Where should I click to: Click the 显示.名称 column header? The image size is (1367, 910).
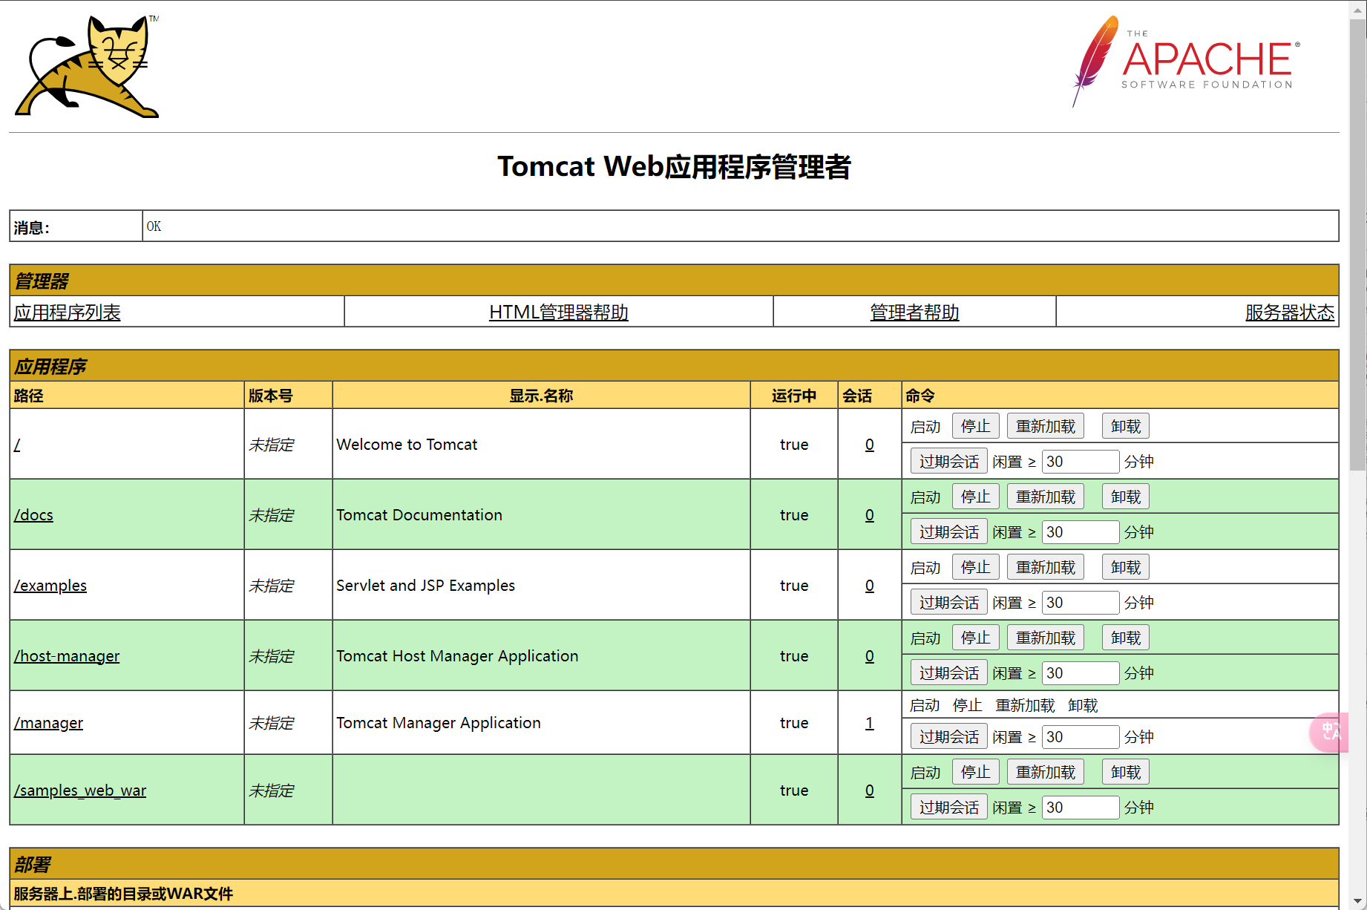click(541, 396)
